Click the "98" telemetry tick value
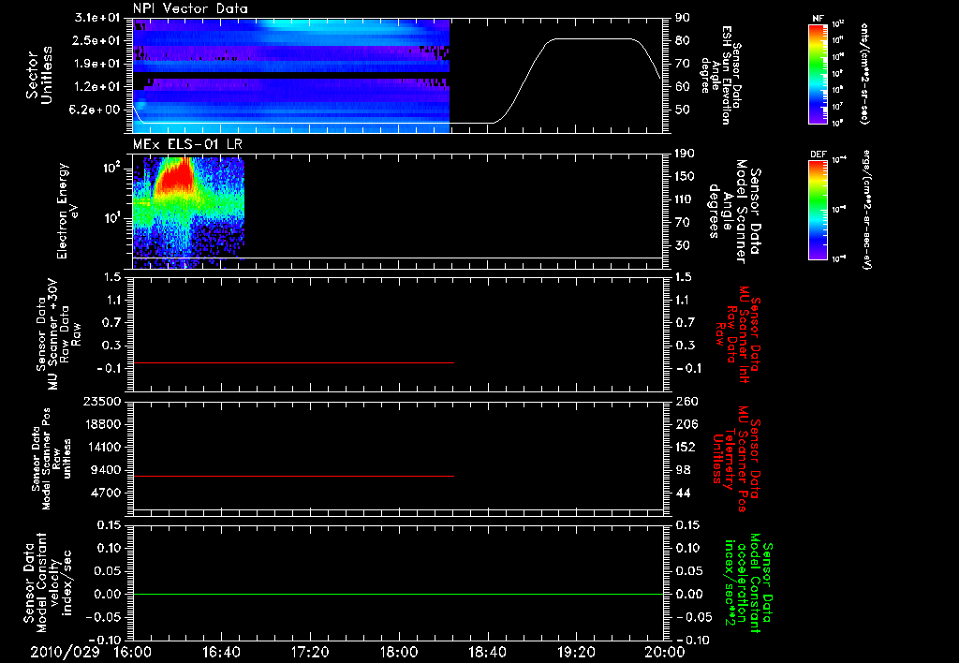Image resolution: width=959 pixels, height=663 pixels. 682,470
